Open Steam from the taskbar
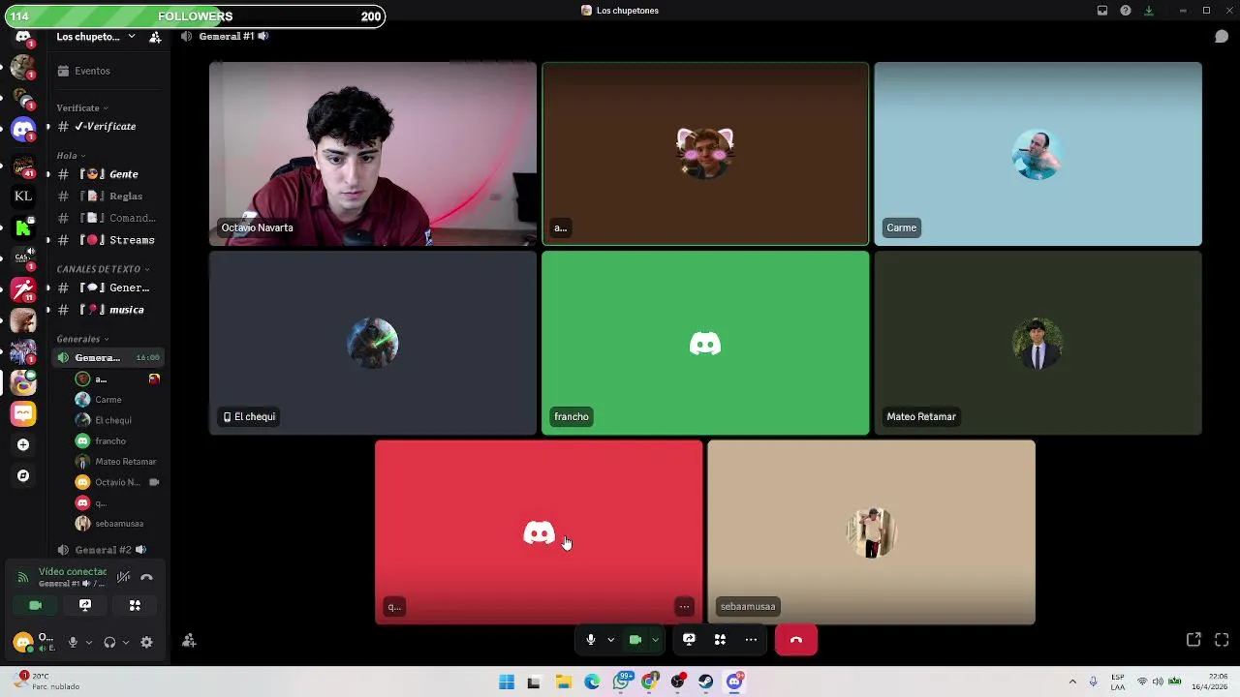Viewport: 1240px width, 697px height. click(x=705, y=682)
